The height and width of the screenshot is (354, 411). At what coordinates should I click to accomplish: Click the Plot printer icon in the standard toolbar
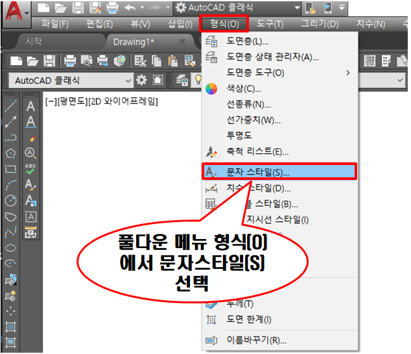click(70, 61)
